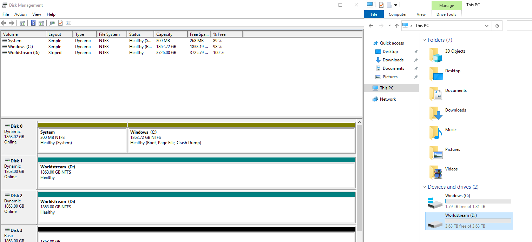Screen dimensions: 532x242
Task: Collapse the Devices and drives (2) group
Action: click(425, 187)
